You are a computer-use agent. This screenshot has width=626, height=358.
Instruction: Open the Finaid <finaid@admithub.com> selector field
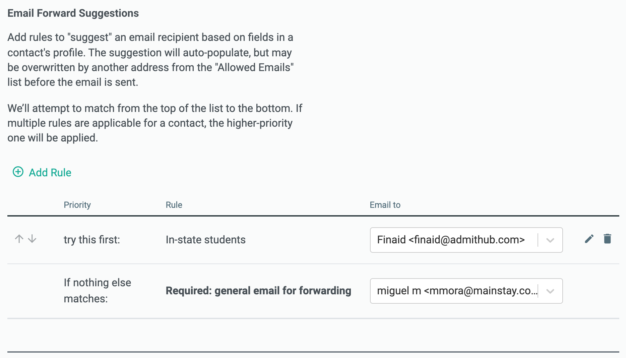click(x=466, y=240)
